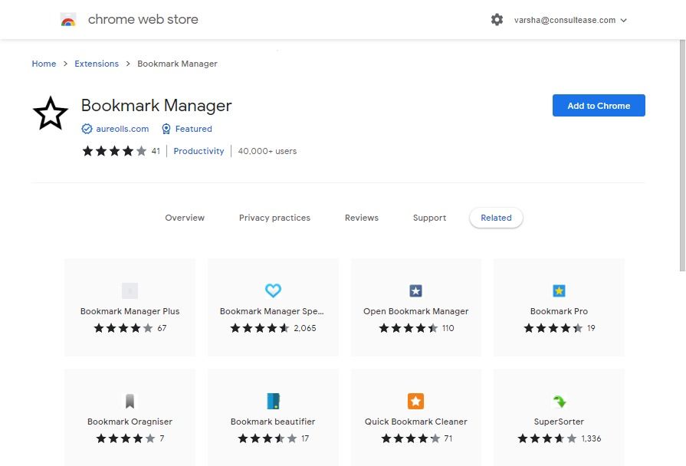Screen dimensions: 686x466
Task: Click the Bookmark Manager Plus icon
Action: click(130, 290)
